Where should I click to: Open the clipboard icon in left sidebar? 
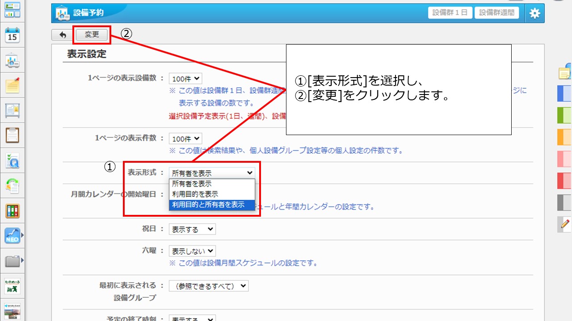pyautogui.click(x=13, y=135)
